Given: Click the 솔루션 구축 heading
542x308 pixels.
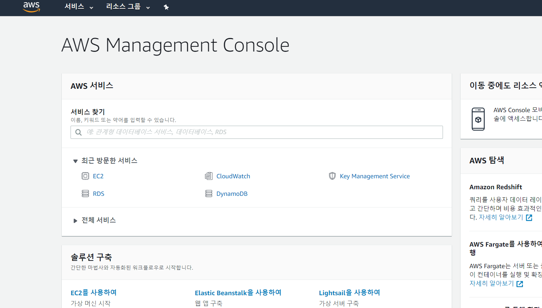Looking at the screenshot, I should click(x=91, y=257).
